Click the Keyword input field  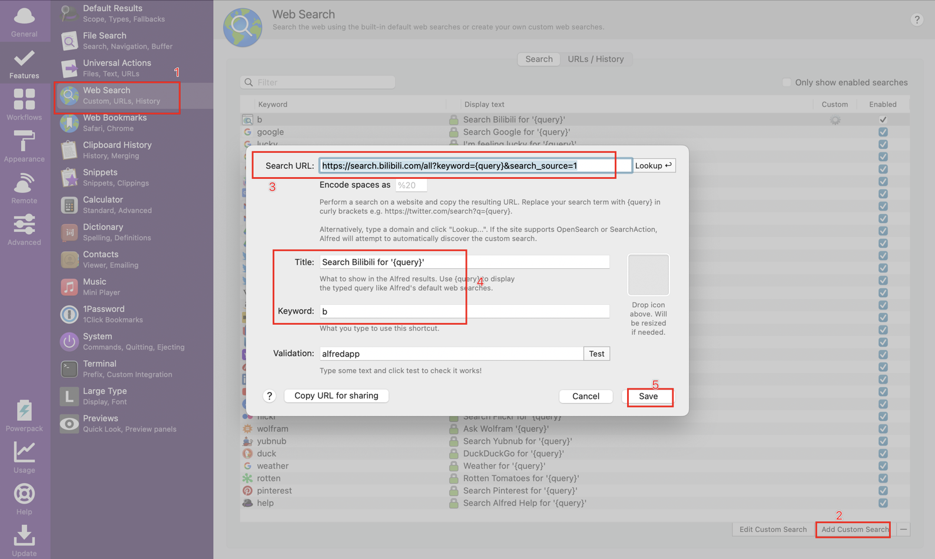coord(464,311)
